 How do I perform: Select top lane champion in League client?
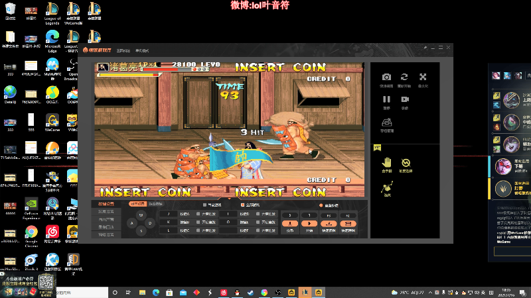click(511, 100)
